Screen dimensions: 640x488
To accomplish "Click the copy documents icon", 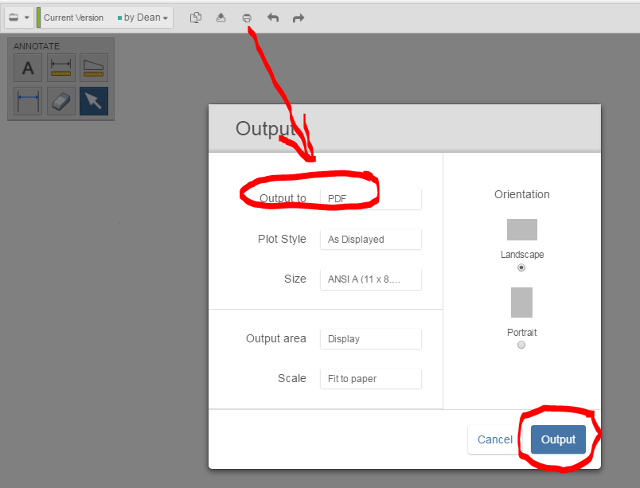I will point(196,18).
